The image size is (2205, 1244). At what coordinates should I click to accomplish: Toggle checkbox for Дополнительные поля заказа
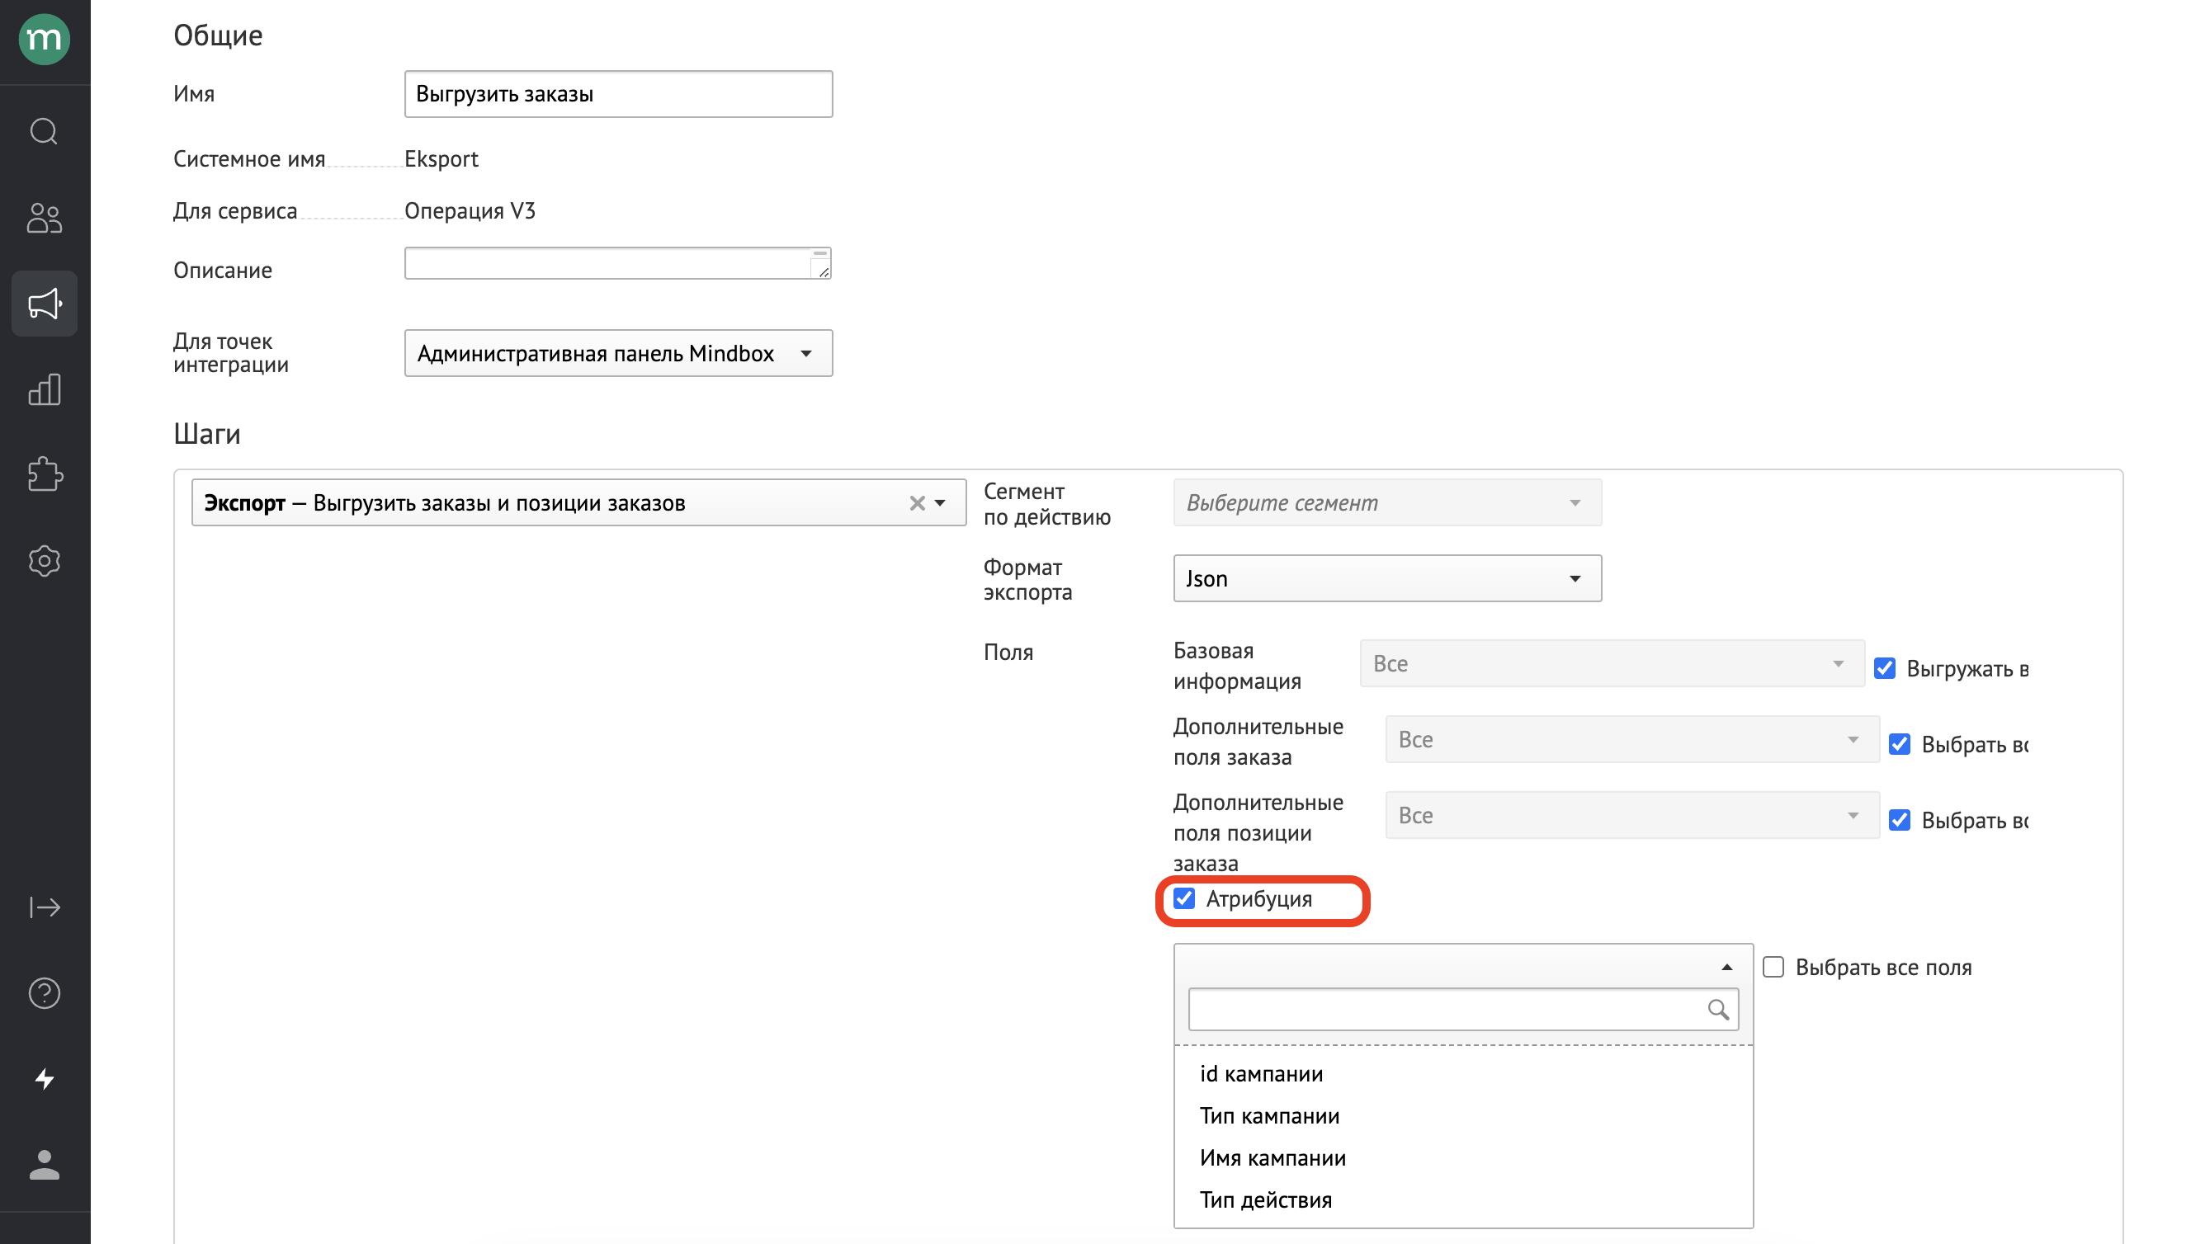tap(1900, 744)
